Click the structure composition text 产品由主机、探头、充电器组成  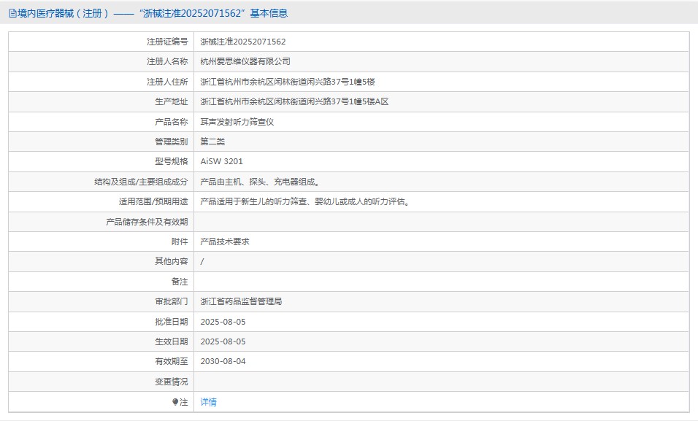(259, 182)
